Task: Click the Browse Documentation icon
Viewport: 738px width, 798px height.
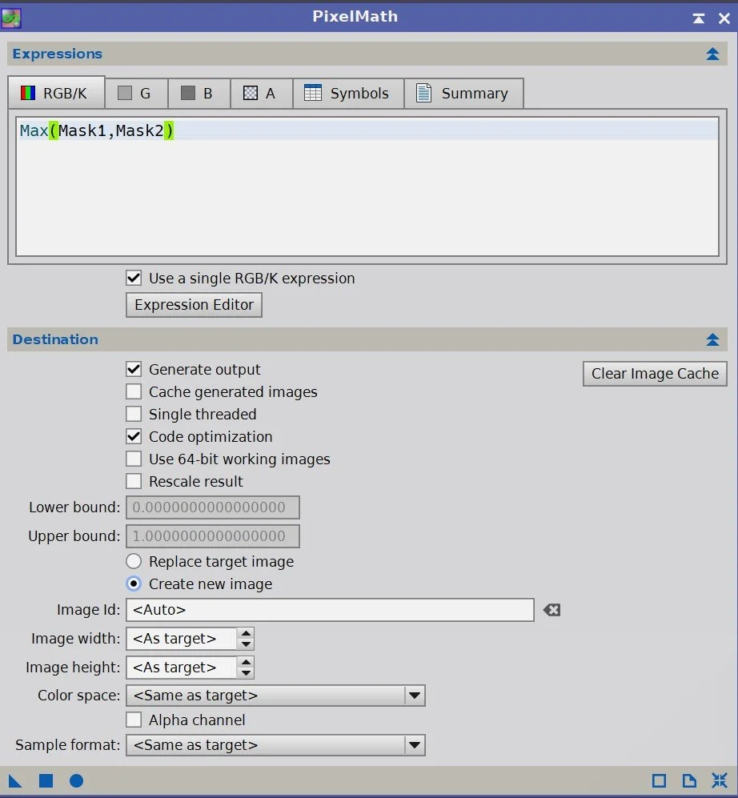Action: pos(689,780)
